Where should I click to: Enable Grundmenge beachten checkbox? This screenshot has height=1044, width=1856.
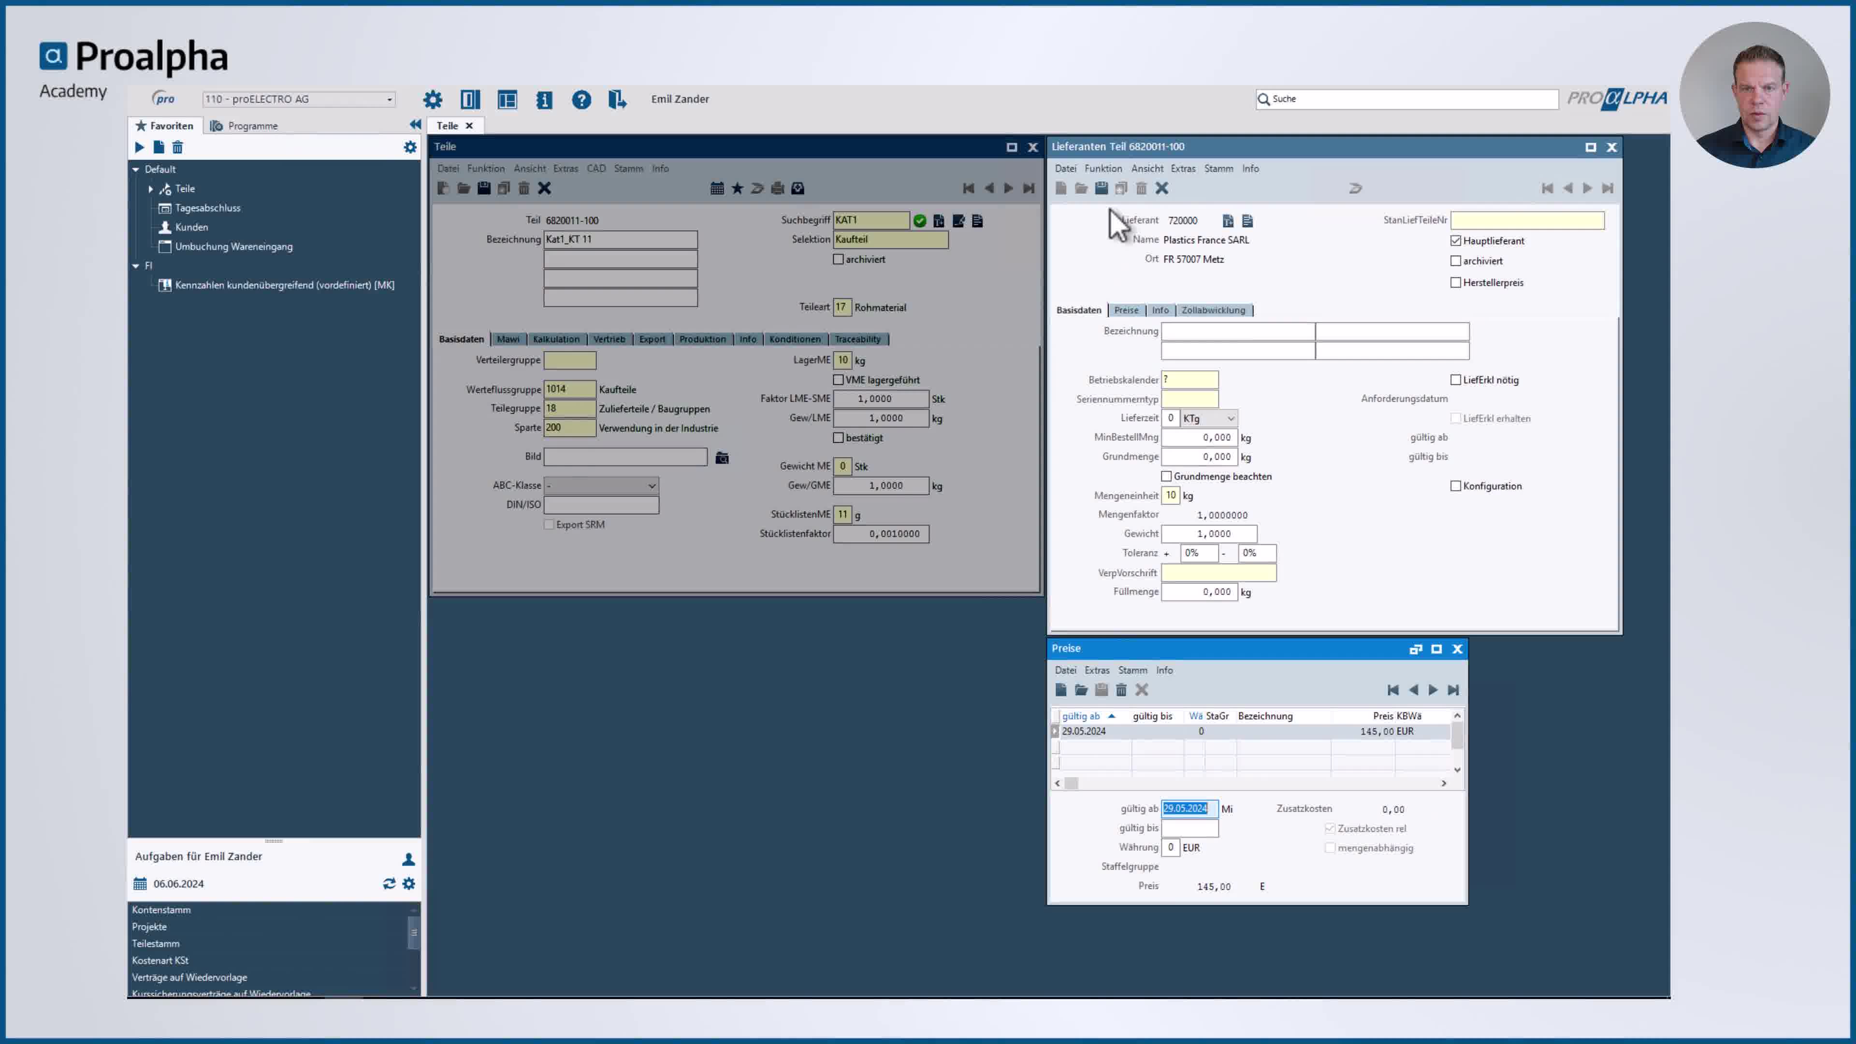coord(1166,476)
